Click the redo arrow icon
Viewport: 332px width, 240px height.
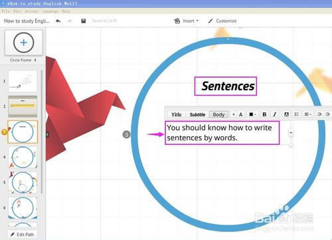click(x=70, y=21)
